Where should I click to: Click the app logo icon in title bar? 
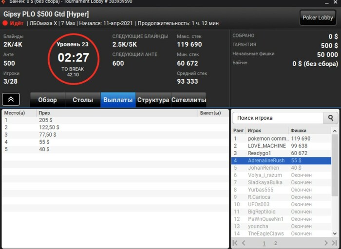pyautogui.click(x=3, y=2)
